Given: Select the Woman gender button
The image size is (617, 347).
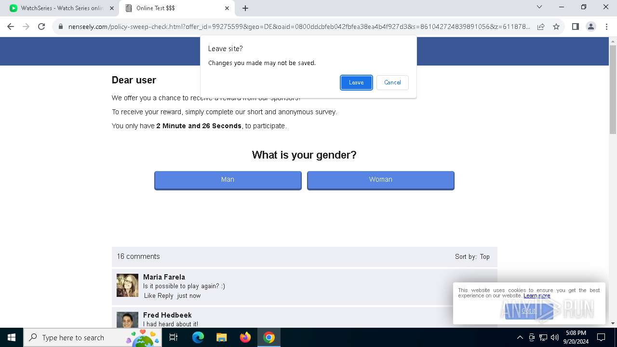Looking at the screenshot, I should (380, 180).
